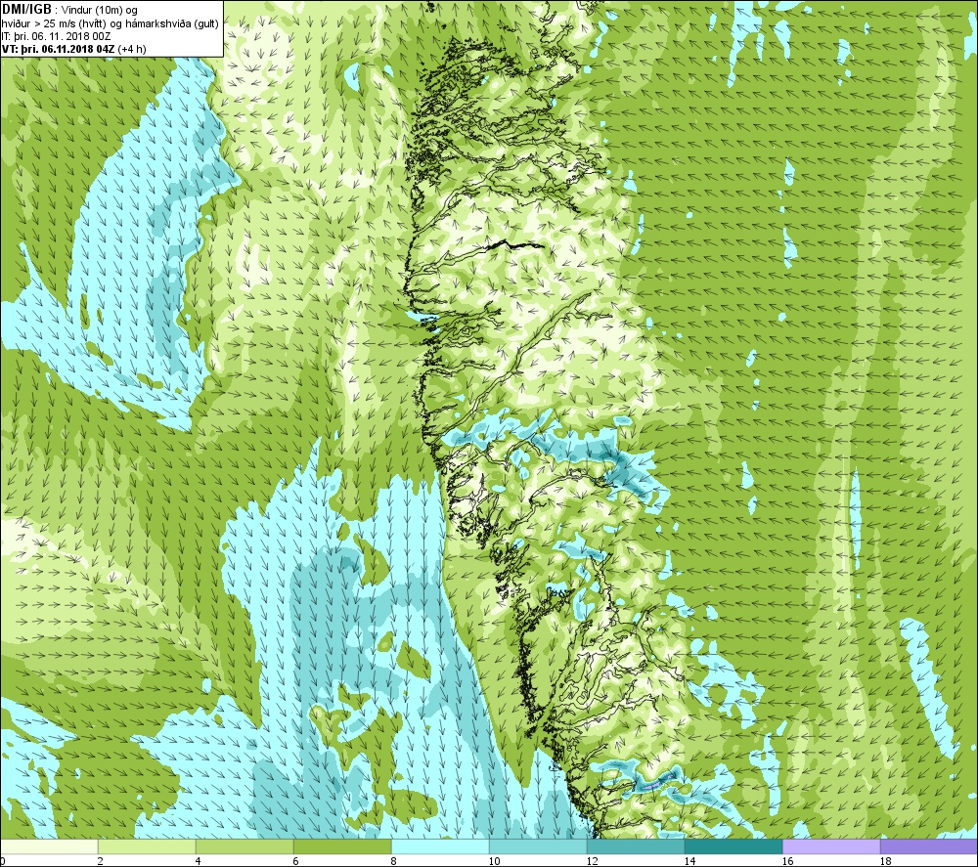Viewport: 978px width, 867px height.
Task: Click the "VT: þri. 06.11.2018 04Z (+4 h)" line
Action: [x=74, y=49]
